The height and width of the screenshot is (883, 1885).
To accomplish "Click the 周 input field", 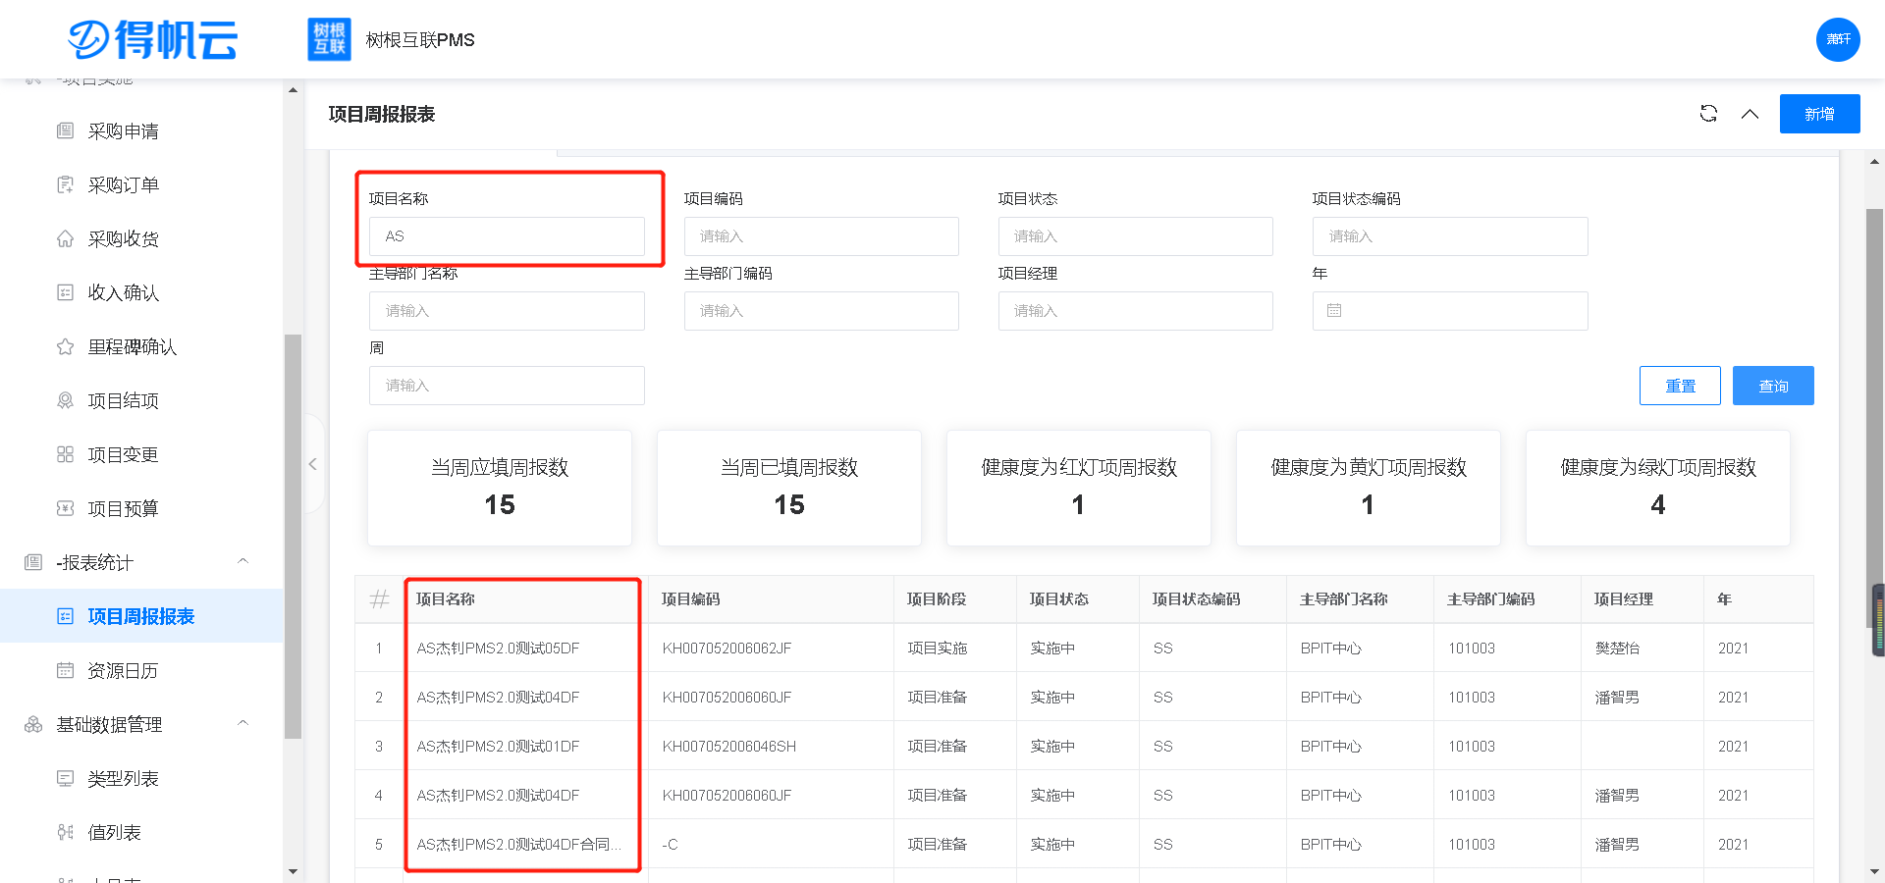I will 507,386.
